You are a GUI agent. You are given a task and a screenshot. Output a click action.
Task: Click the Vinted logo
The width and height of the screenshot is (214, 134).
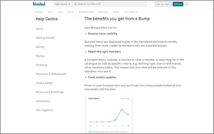click(x=39, y=4)
